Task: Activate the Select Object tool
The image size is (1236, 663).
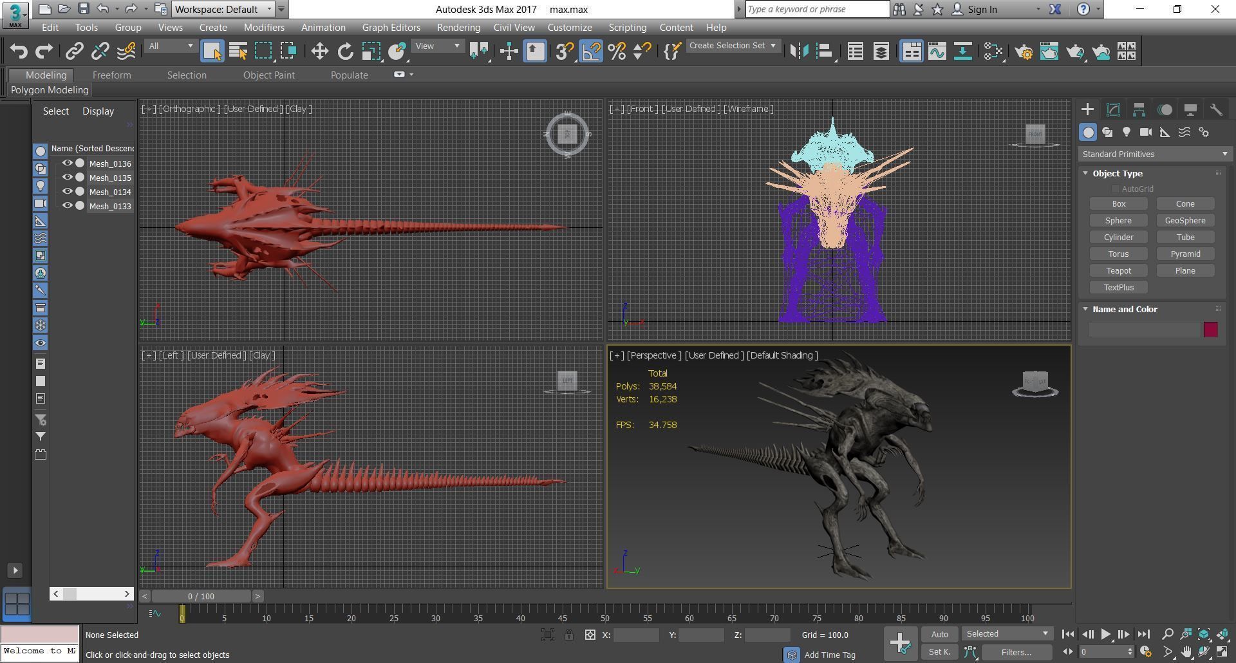Action: coord(212,51)
